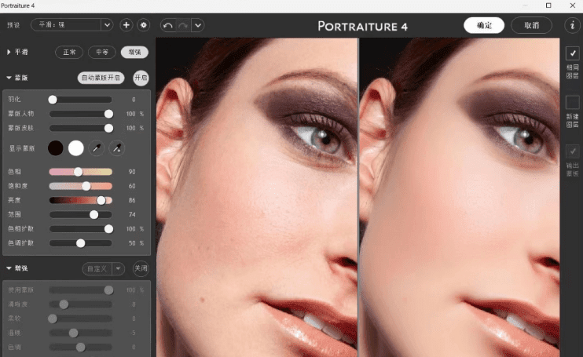Collapse the 蒙版 (mask) section

[9, 78]
